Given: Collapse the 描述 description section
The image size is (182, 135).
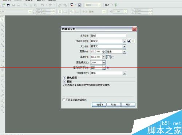Looking at the screenshot, I should [64, 82].
